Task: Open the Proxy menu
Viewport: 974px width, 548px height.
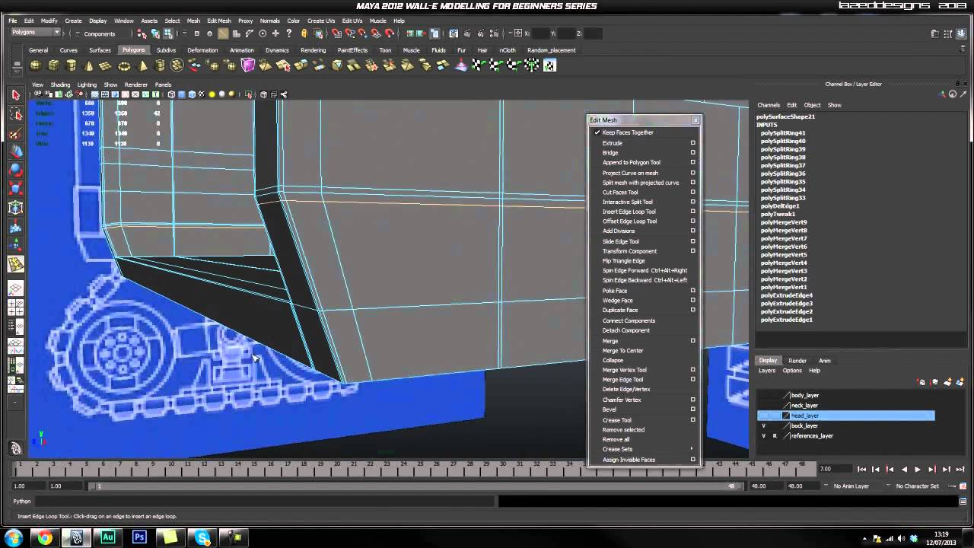Action: 245,21
